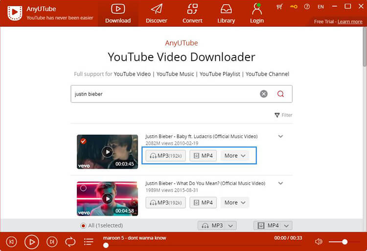Open the Library tab
The width and height of the screenshot is (367, 251).
(x=226, y=14)
